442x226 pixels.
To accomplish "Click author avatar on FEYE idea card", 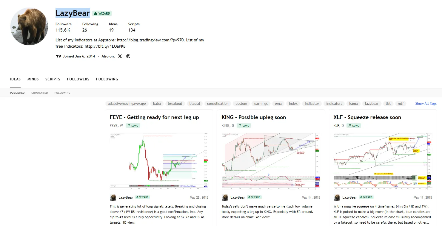I will pos(113,197).
